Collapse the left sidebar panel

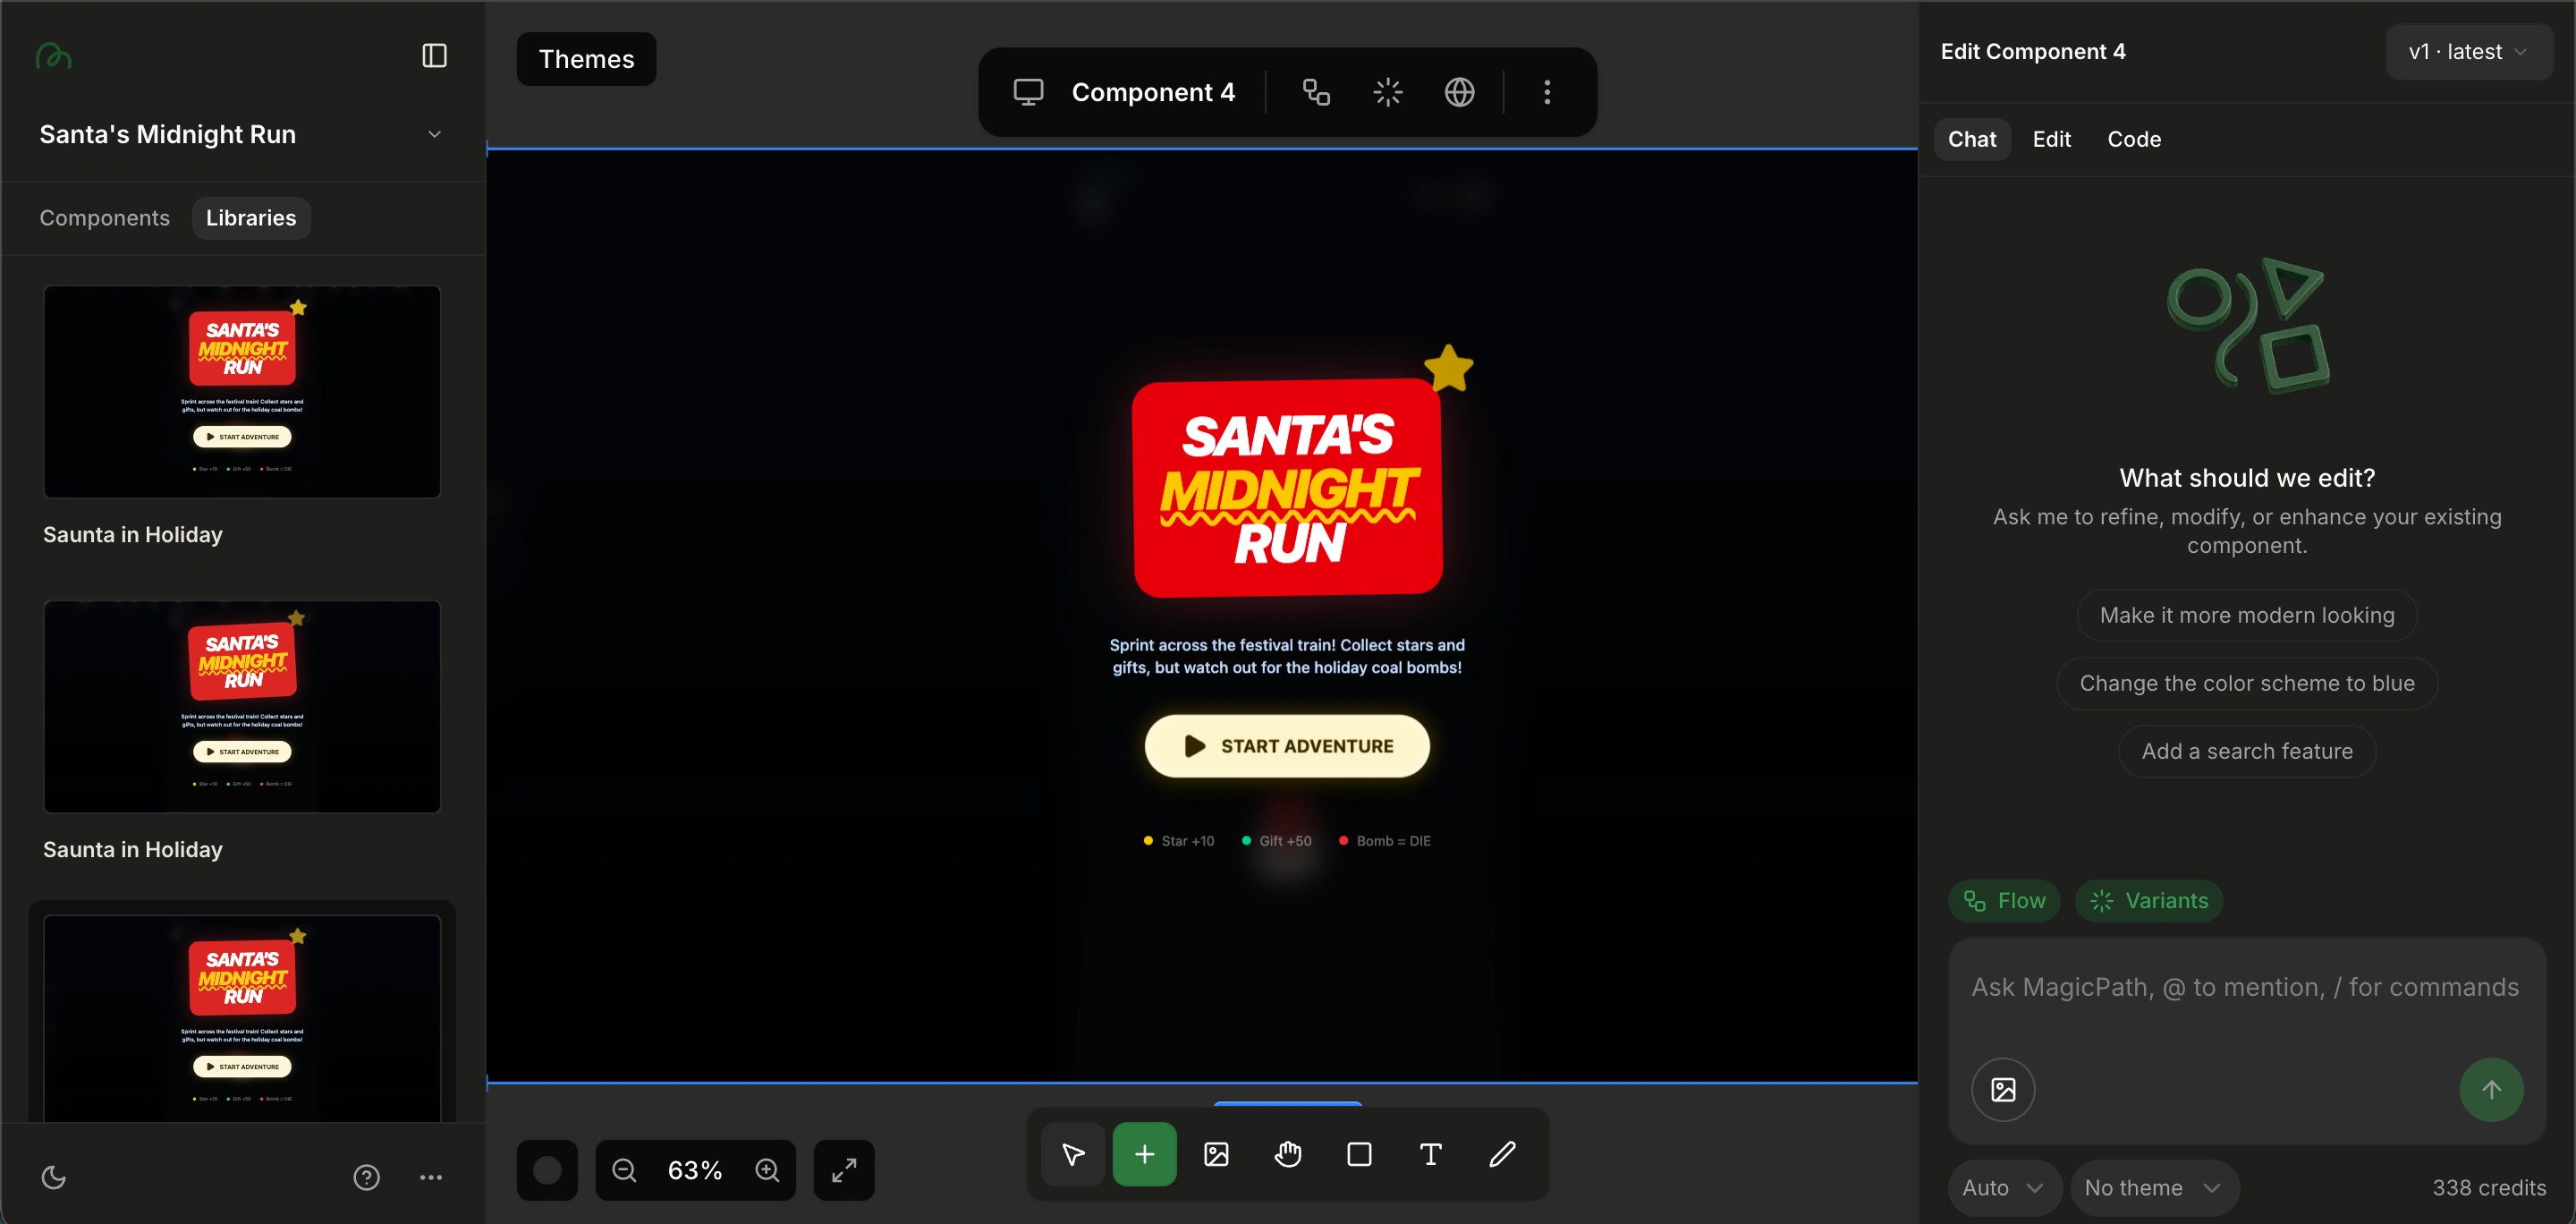(434, 55)
